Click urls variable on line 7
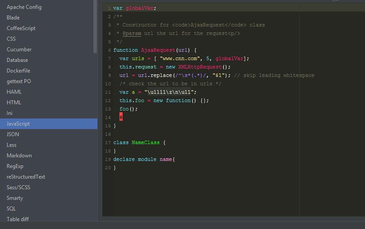 [138, 59]
